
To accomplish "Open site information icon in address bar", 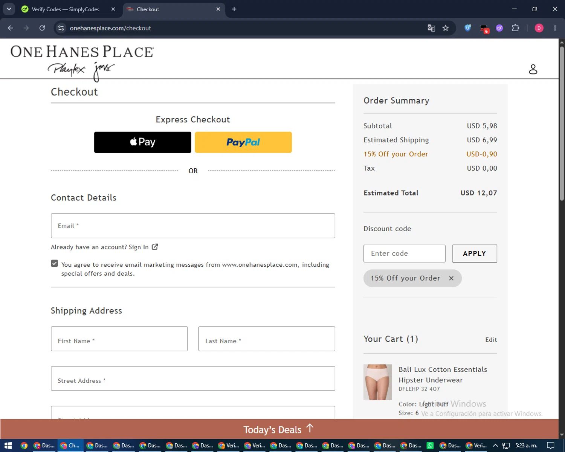I will coord(61,28).
